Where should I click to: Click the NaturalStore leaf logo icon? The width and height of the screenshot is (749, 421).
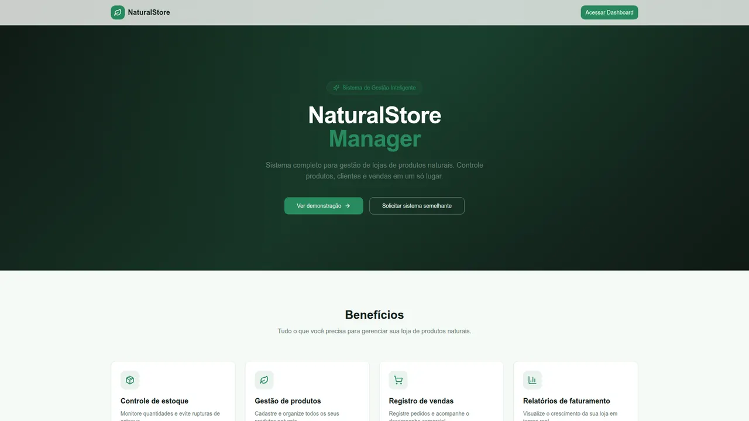click(x=118, y=12)
